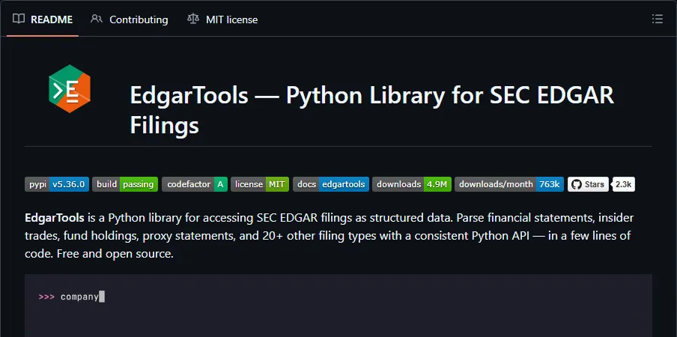
Task: Open the license MIT badge
Action: point(260,184)
